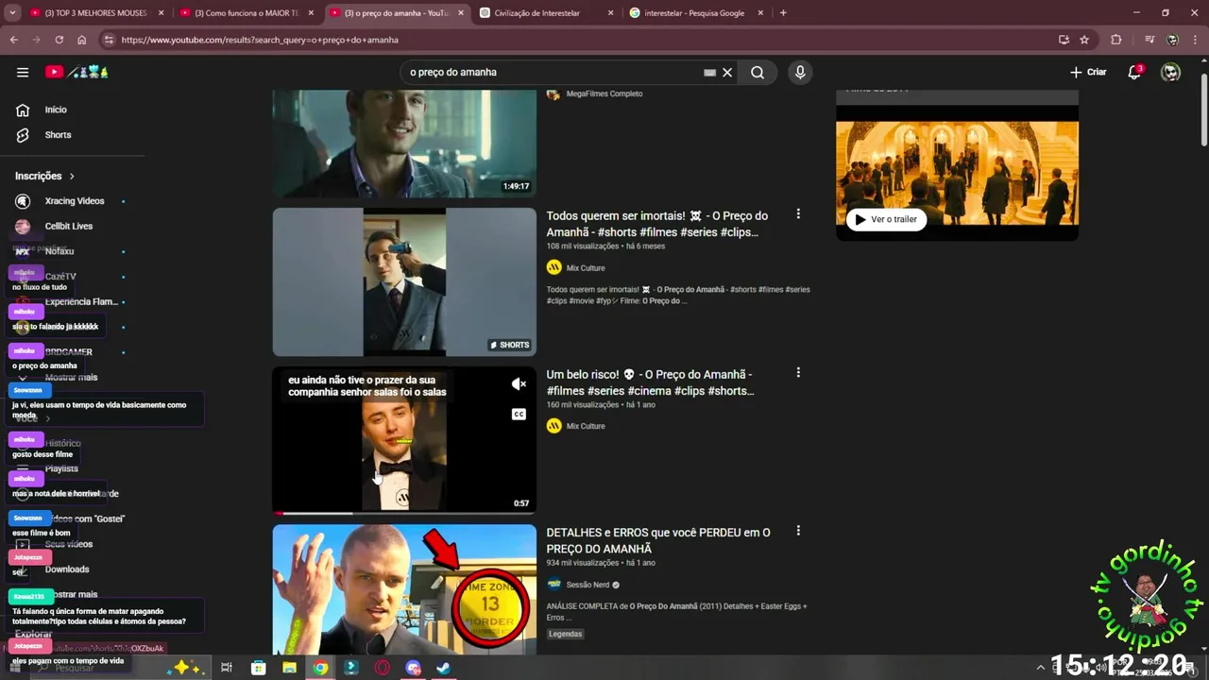Open YouTube notifications bell

coord(1134,72)
